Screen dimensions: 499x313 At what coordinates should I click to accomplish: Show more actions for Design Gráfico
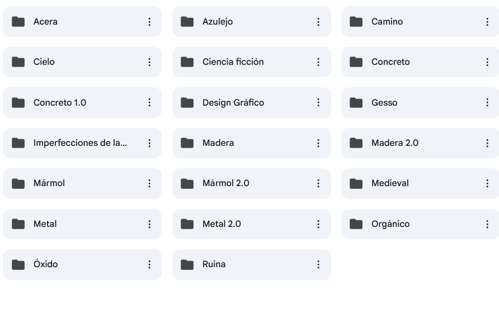tap(318, 103)
